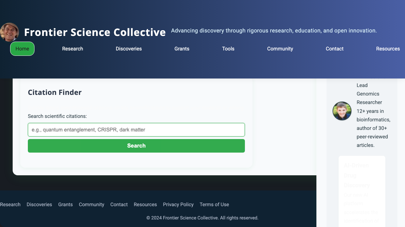Click the Resources link in the footer
Image resolution: width=405 pixels, height=227 pixels.
145,204
